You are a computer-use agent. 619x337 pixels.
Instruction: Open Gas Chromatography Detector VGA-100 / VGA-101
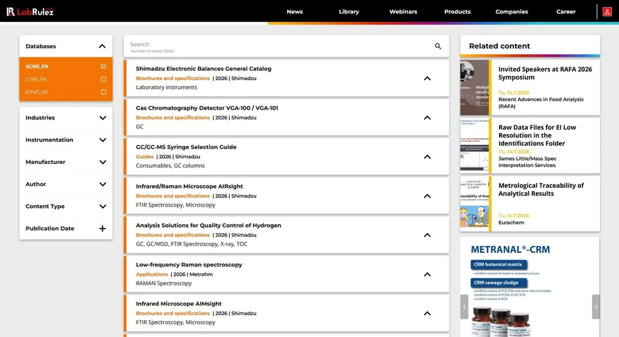207,108
